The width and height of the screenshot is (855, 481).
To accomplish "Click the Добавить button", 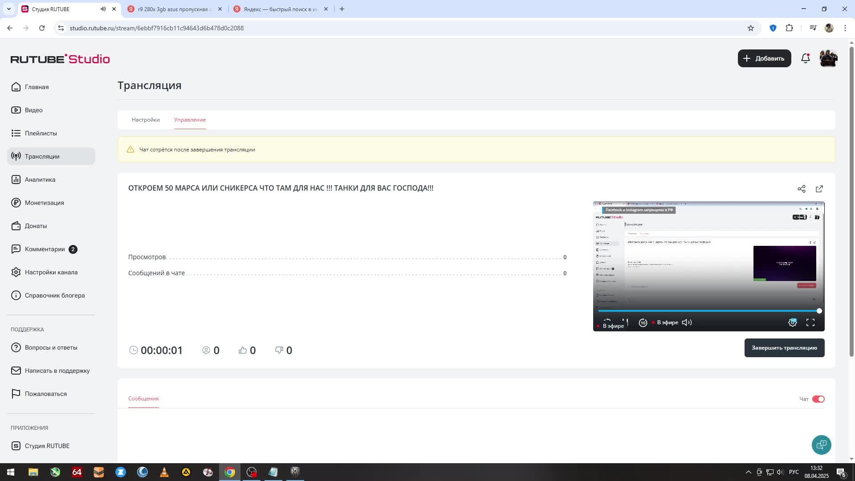I will pos(764,58).
